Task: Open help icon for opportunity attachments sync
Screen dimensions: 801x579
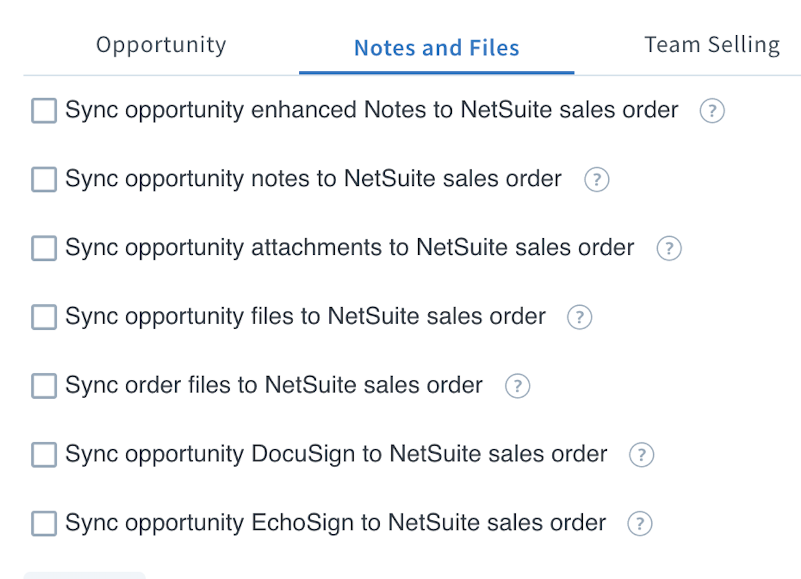Action: tap(669, 249)
